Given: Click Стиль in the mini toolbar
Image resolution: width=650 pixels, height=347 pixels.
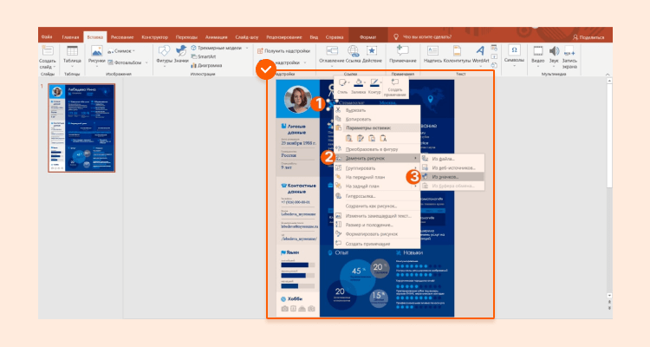Looking at the screenshot, I should pos(342,87).
